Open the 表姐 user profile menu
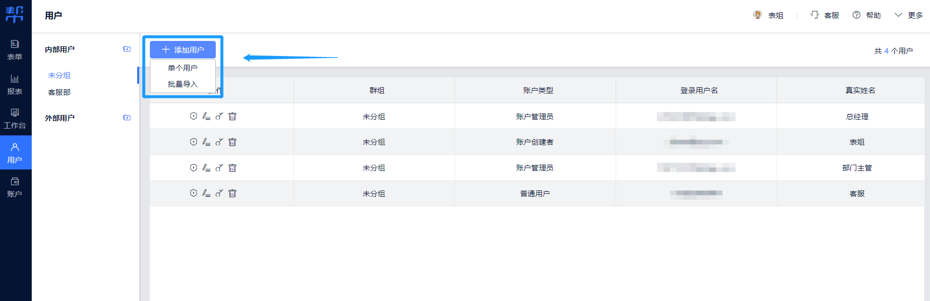Screen dimensions: 930x301 pyautogui.click(x=768, y=16)
